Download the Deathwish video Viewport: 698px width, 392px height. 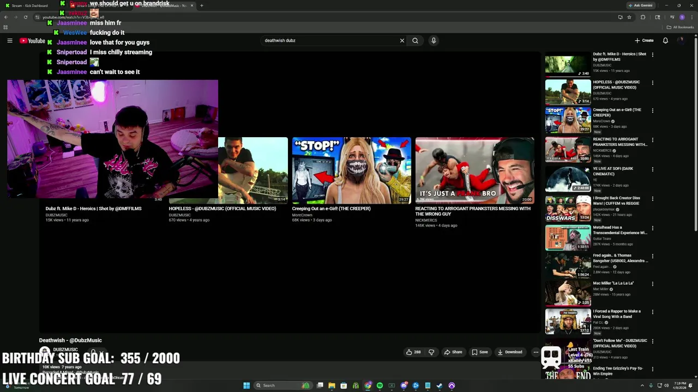tap(510, 352)
